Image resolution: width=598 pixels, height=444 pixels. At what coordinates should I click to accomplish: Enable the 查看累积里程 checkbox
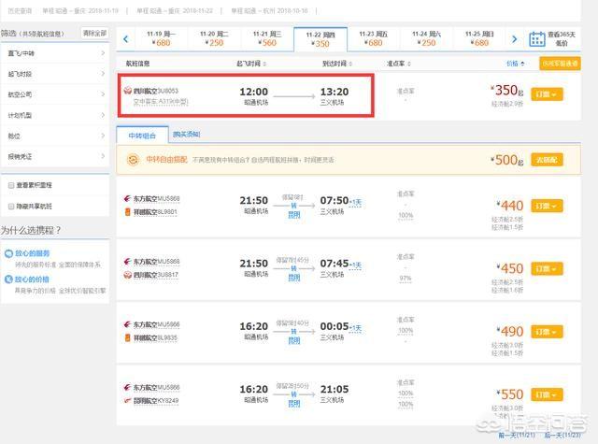click(x=9, y=185)
